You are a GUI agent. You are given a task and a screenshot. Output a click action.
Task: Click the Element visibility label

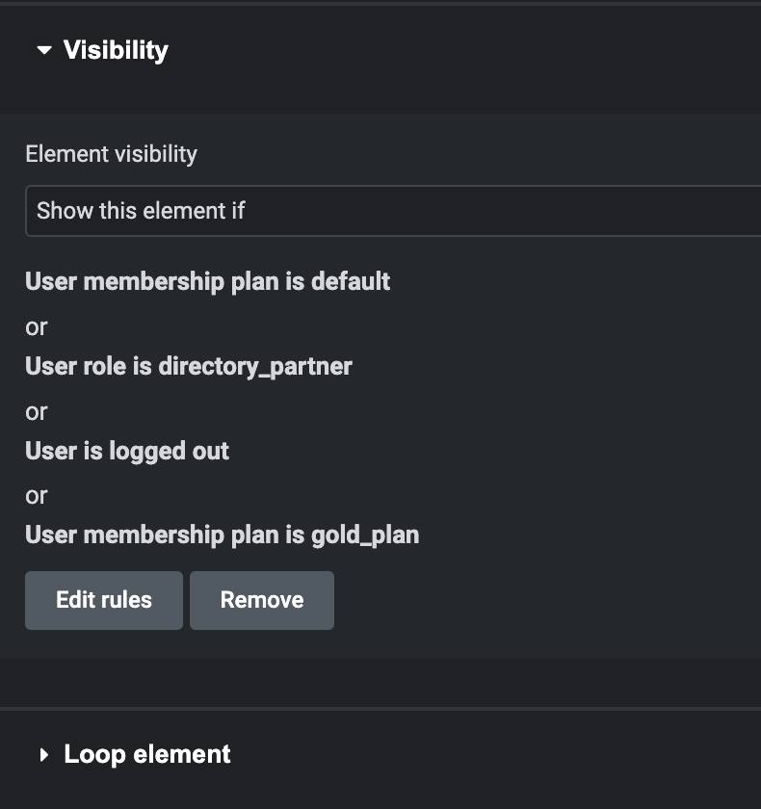pos(110,153)
